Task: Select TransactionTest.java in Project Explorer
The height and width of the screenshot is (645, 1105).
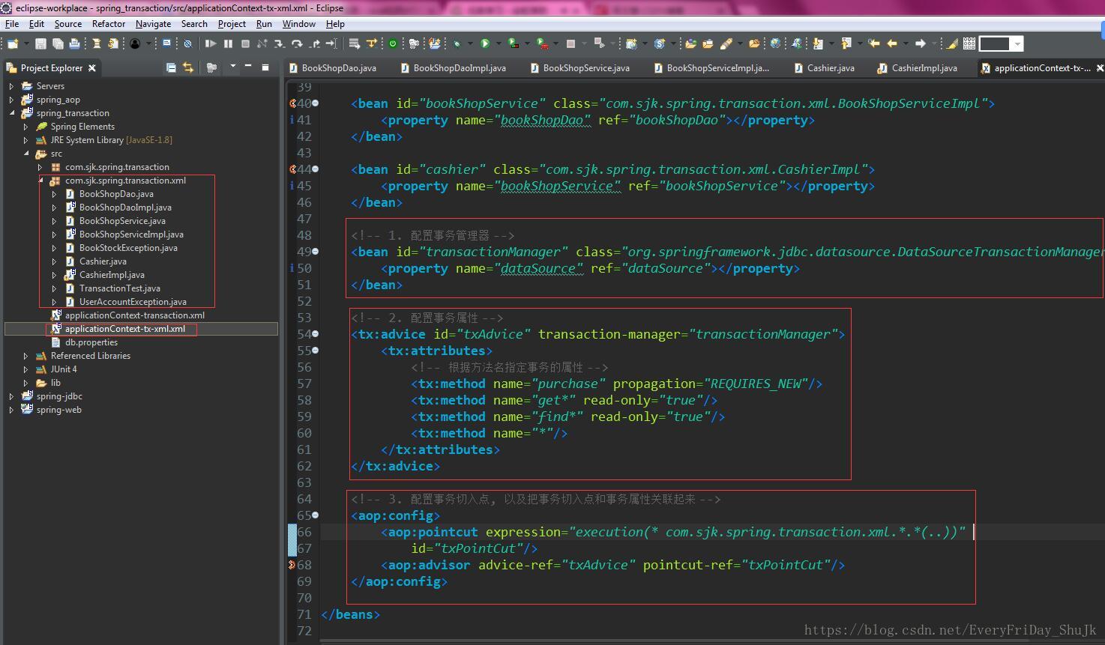Action: tap(120, 288)
